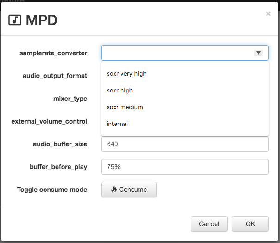The width and height of the screenshot is (280, 243).
Task: Choose the 'internal' converter option
Action: click(185, 124)
